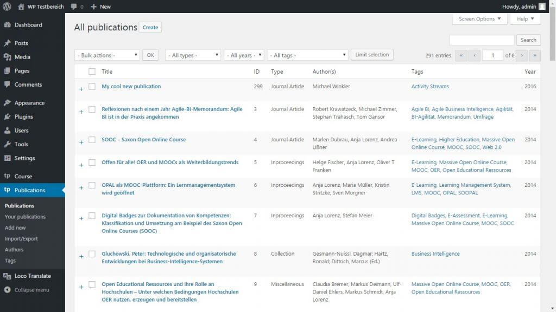556x312 pixels.
Task: Tick checkbox for 'My cool new publication'
Action: click(92, 87)
